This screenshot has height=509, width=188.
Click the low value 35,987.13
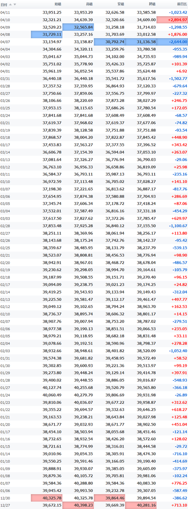click(x=115, y=174)
